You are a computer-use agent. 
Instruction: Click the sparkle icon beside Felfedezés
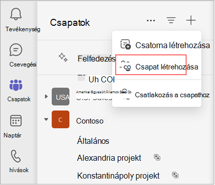pyautogui.click(x=63, y=58)
